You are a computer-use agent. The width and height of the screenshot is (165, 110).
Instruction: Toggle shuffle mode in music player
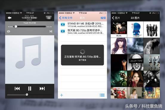(51, 31)
